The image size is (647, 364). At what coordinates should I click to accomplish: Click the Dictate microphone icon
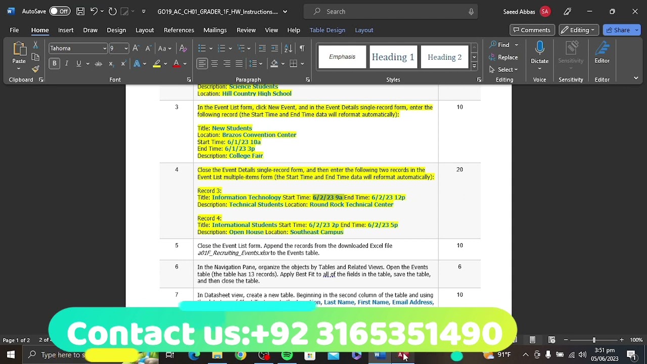pyautogui.click(x=539, y=49)
